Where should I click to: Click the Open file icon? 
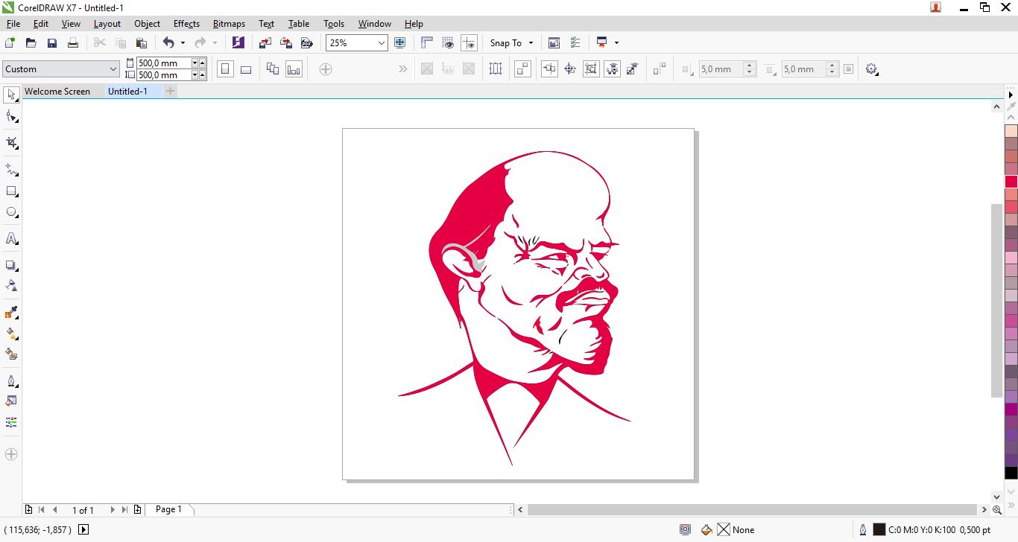click(x=31, y=43)
